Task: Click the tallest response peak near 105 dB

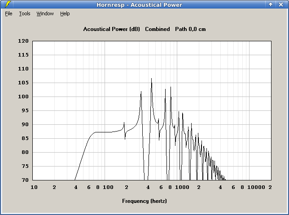Action: (x=152, y=79)
